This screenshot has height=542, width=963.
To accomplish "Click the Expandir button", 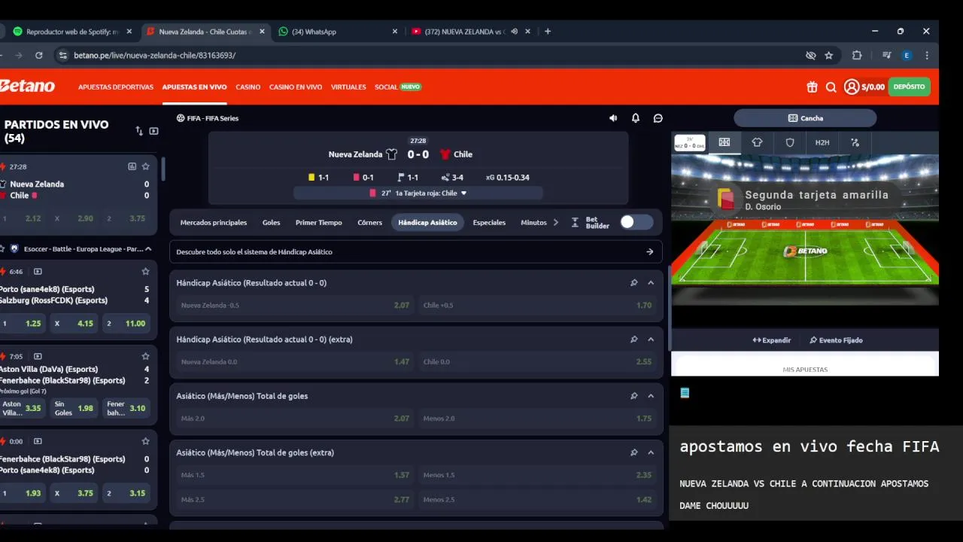I will pos(772,340).
